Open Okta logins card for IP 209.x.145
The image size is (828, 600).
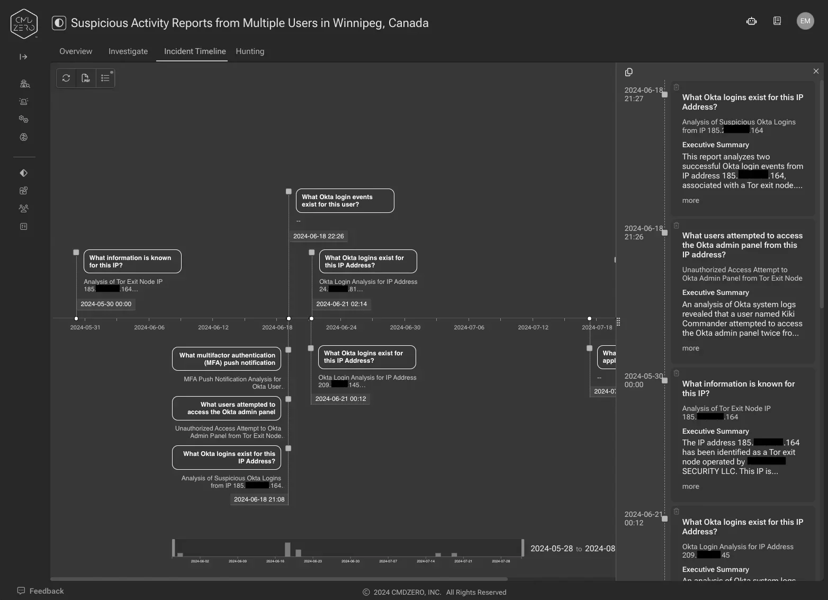tap(367, 357)
